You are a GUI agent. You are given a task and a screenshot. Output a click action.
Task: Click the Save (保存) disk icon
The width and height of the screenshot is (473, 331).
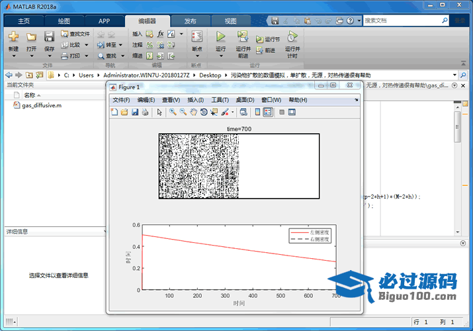click(49, 36)
